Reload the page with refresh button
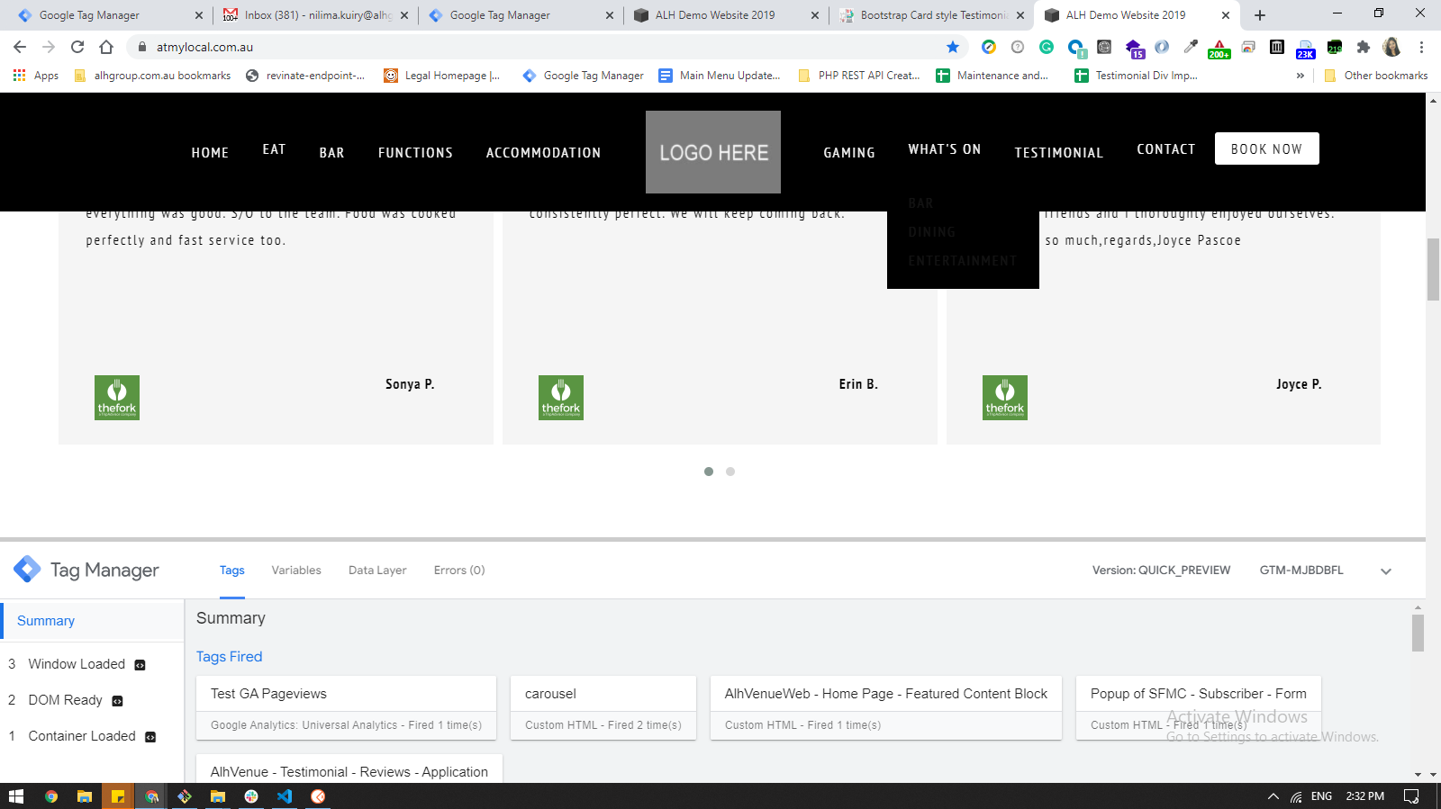Image resolution: width=1441 pixels, height=809 pixels. point(77,47)
